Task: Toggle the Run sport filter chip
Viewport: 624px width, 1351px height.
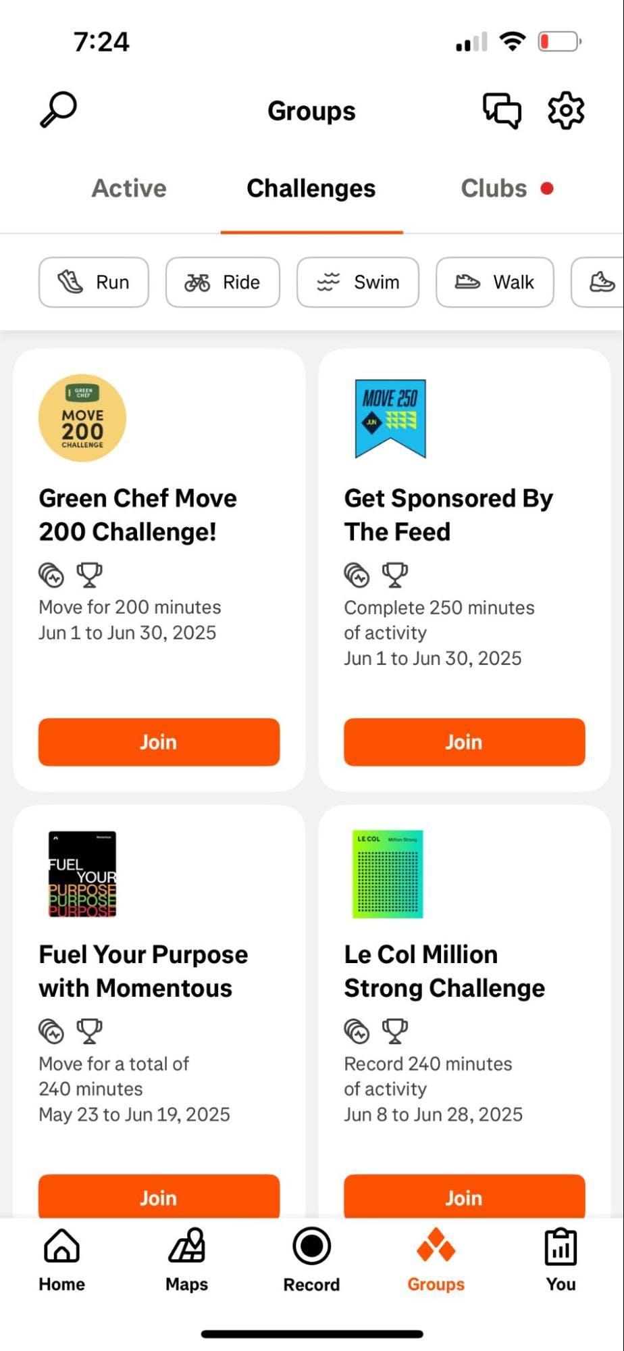Action: point(94,283)
